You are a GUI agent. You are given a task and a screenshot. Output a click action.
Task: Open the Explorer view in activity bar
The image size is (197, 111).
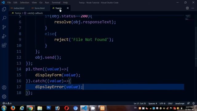[x=4, y=9]
